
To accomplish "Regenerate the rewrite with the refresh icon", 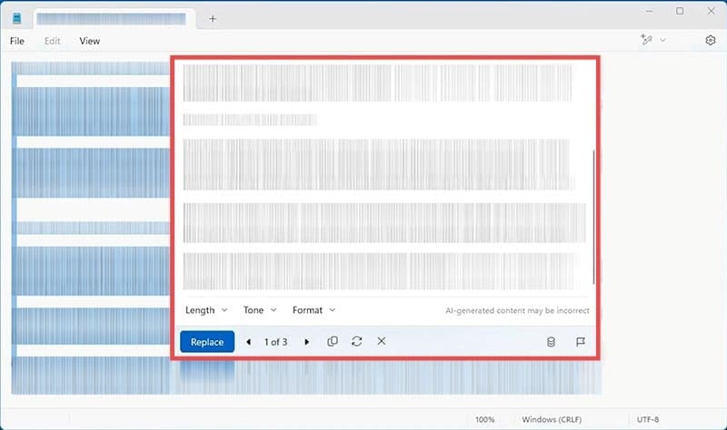I will tap(356, 342).
